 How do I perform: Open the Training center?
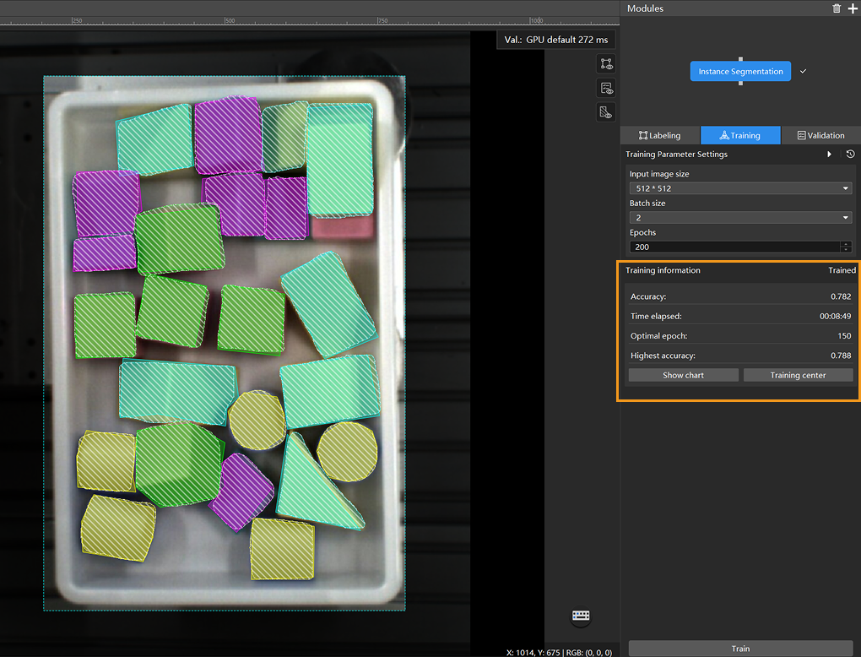[798, 375]
